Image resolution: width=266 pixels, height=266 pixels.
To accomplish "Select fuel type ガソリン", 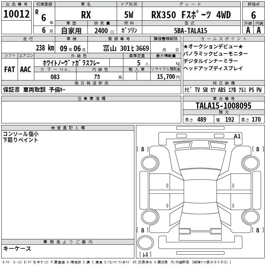I will [129, 30].
